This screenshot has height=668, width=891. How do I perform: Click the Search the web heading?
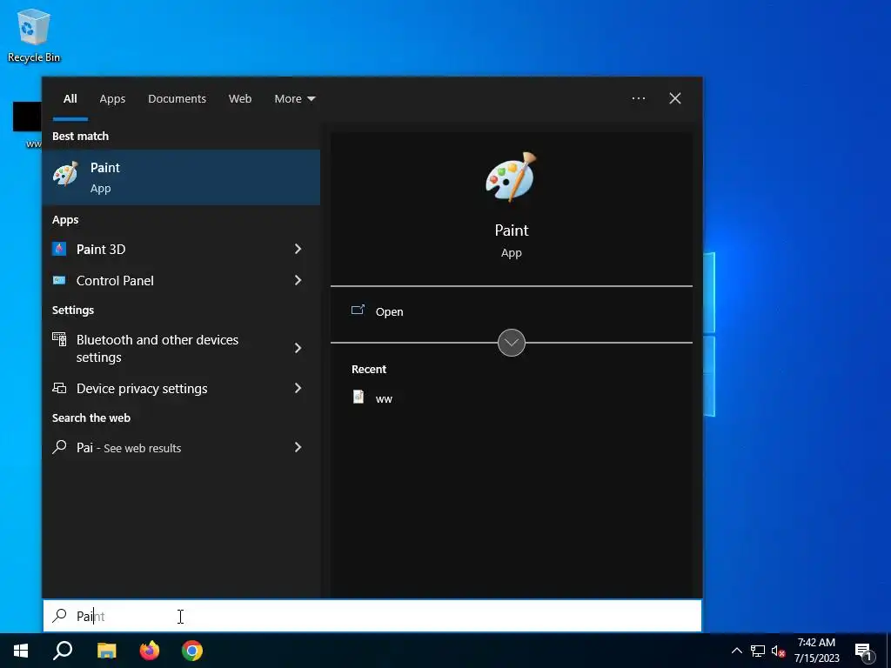coord(90,417)
